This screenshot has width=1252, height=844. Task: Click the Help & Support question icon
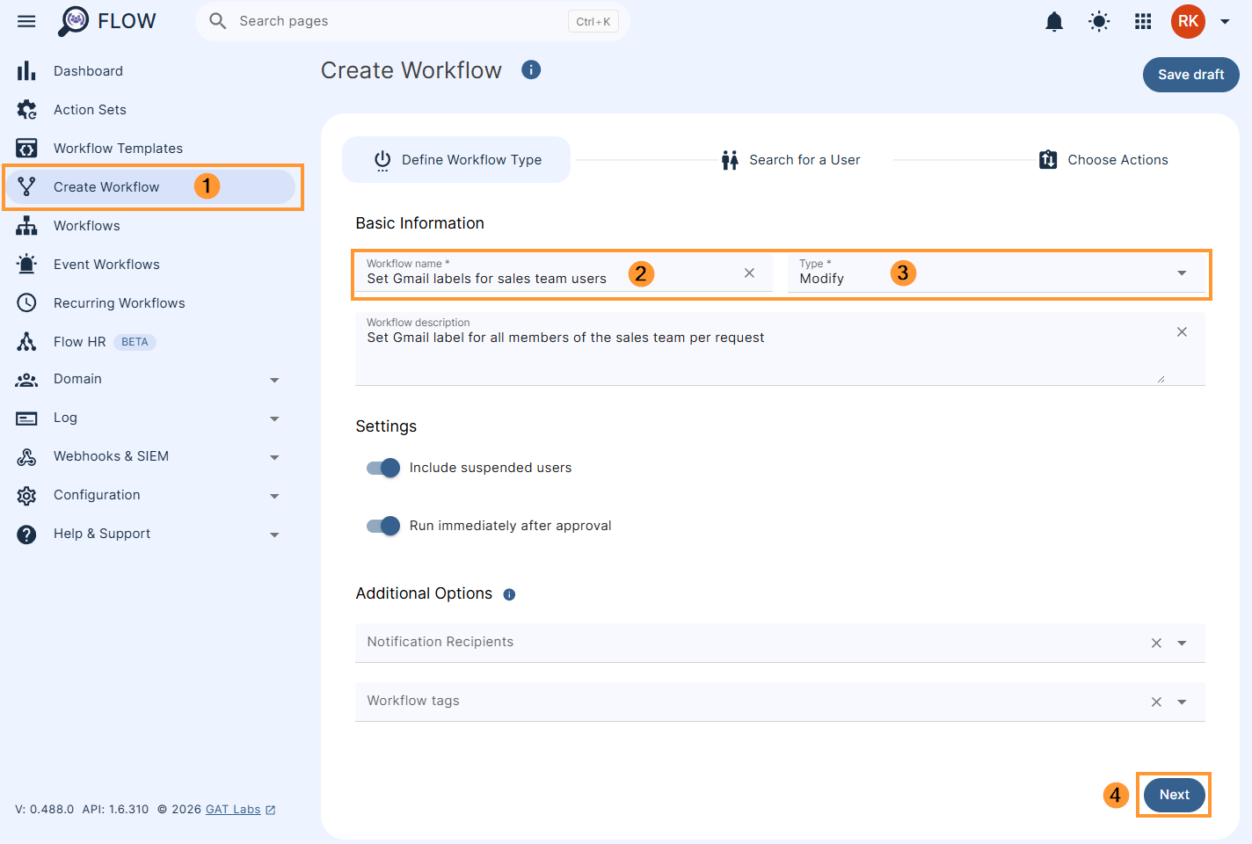pyautogui.click(x=26, y=535)
